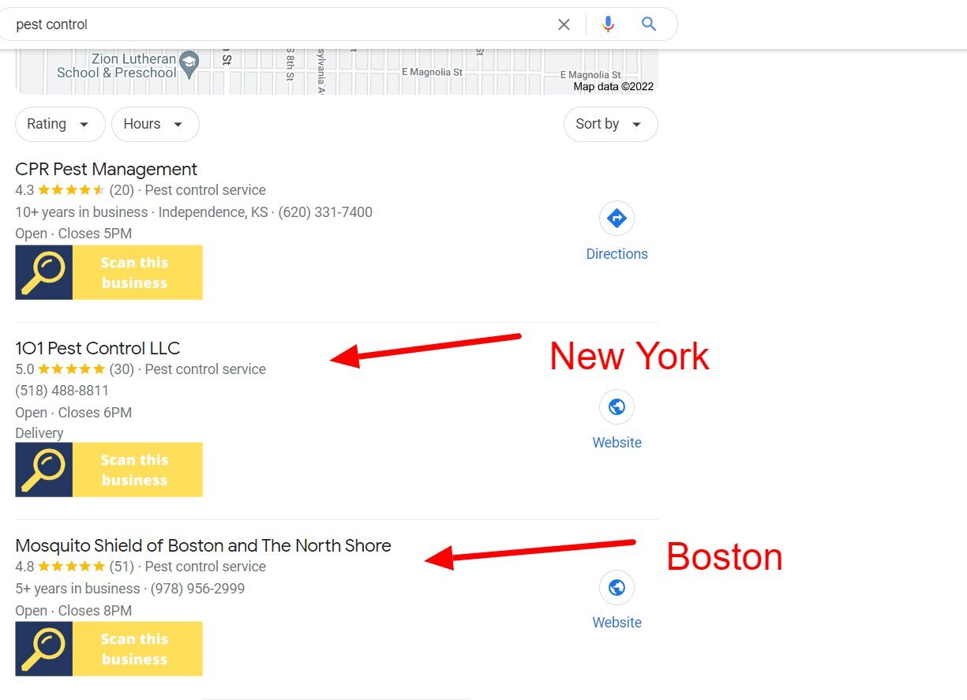Image resolution: width=967 pixels, height=700 pixels.
Task: Click the Map data ©2022 attribution
Action: 613,87
